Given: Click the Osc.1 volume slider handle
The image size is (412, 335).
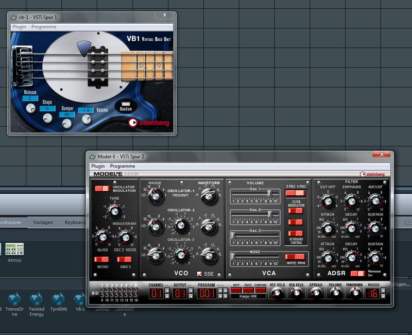Looking at the screenshot, I should tap(269, 193).
